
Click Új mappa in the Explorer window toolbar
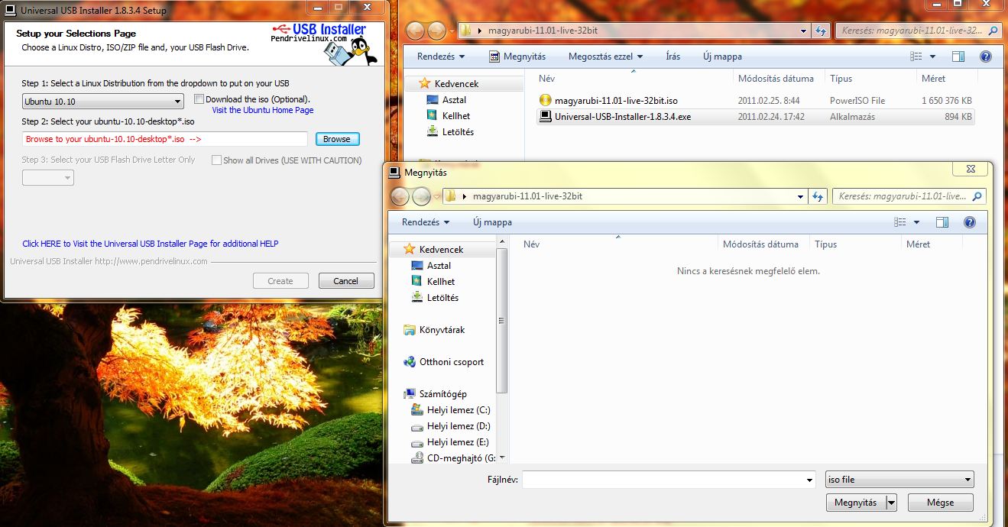pos(722,57)
